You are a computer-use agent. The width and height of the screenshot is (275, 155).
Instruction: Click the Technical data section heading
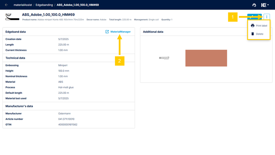[15, 58]
